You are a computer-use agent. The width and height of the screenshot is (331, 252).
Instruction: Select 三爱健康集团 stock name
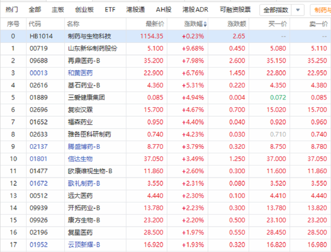[x=86, y=98]
